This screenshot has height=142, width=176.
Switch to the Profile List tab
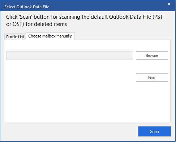tap(15, 37)
